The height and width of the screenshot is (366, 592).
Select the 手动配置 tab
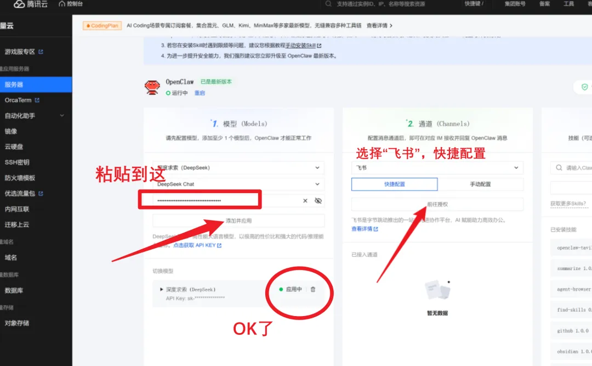coord(480,184)
